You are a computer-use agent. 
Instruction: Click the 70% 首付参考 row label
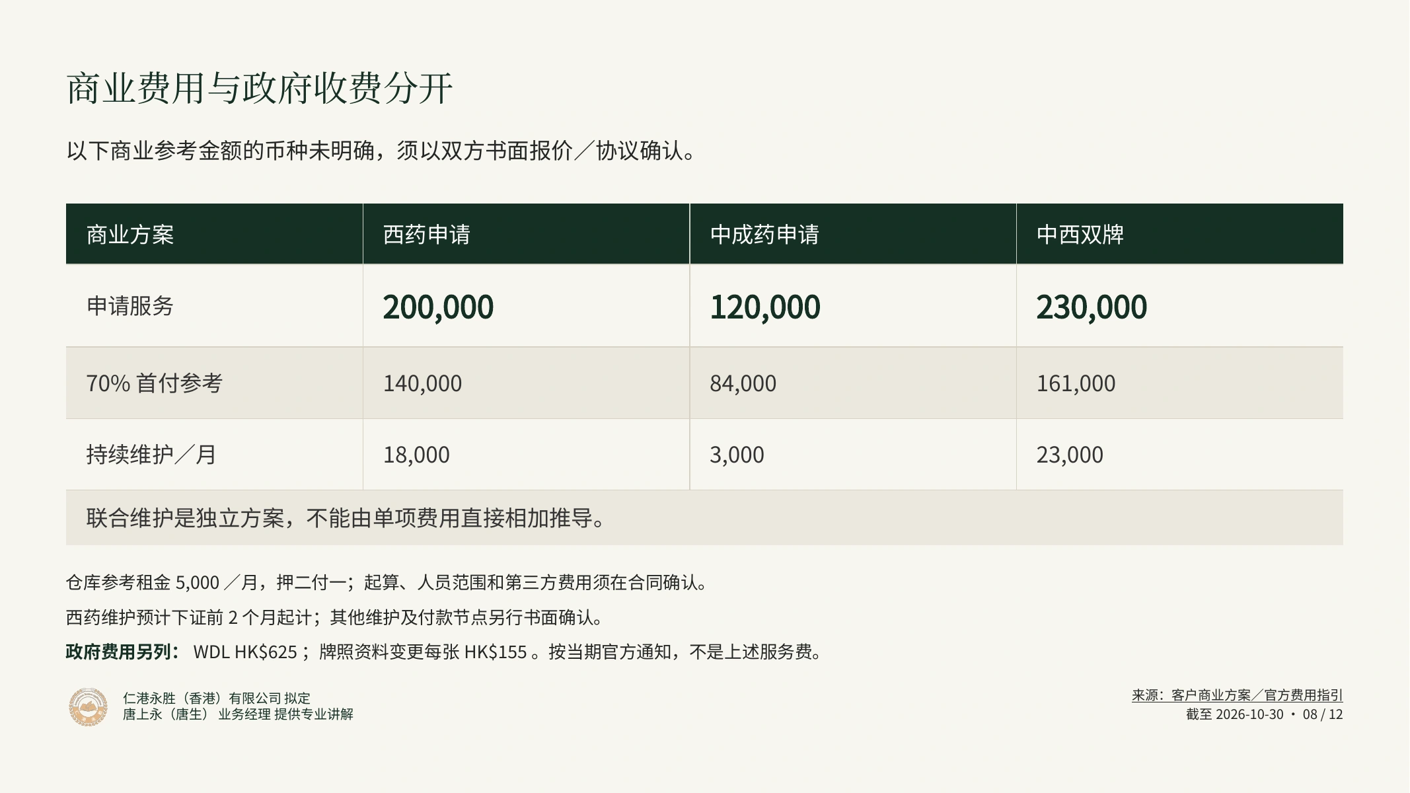pos(155,383)
